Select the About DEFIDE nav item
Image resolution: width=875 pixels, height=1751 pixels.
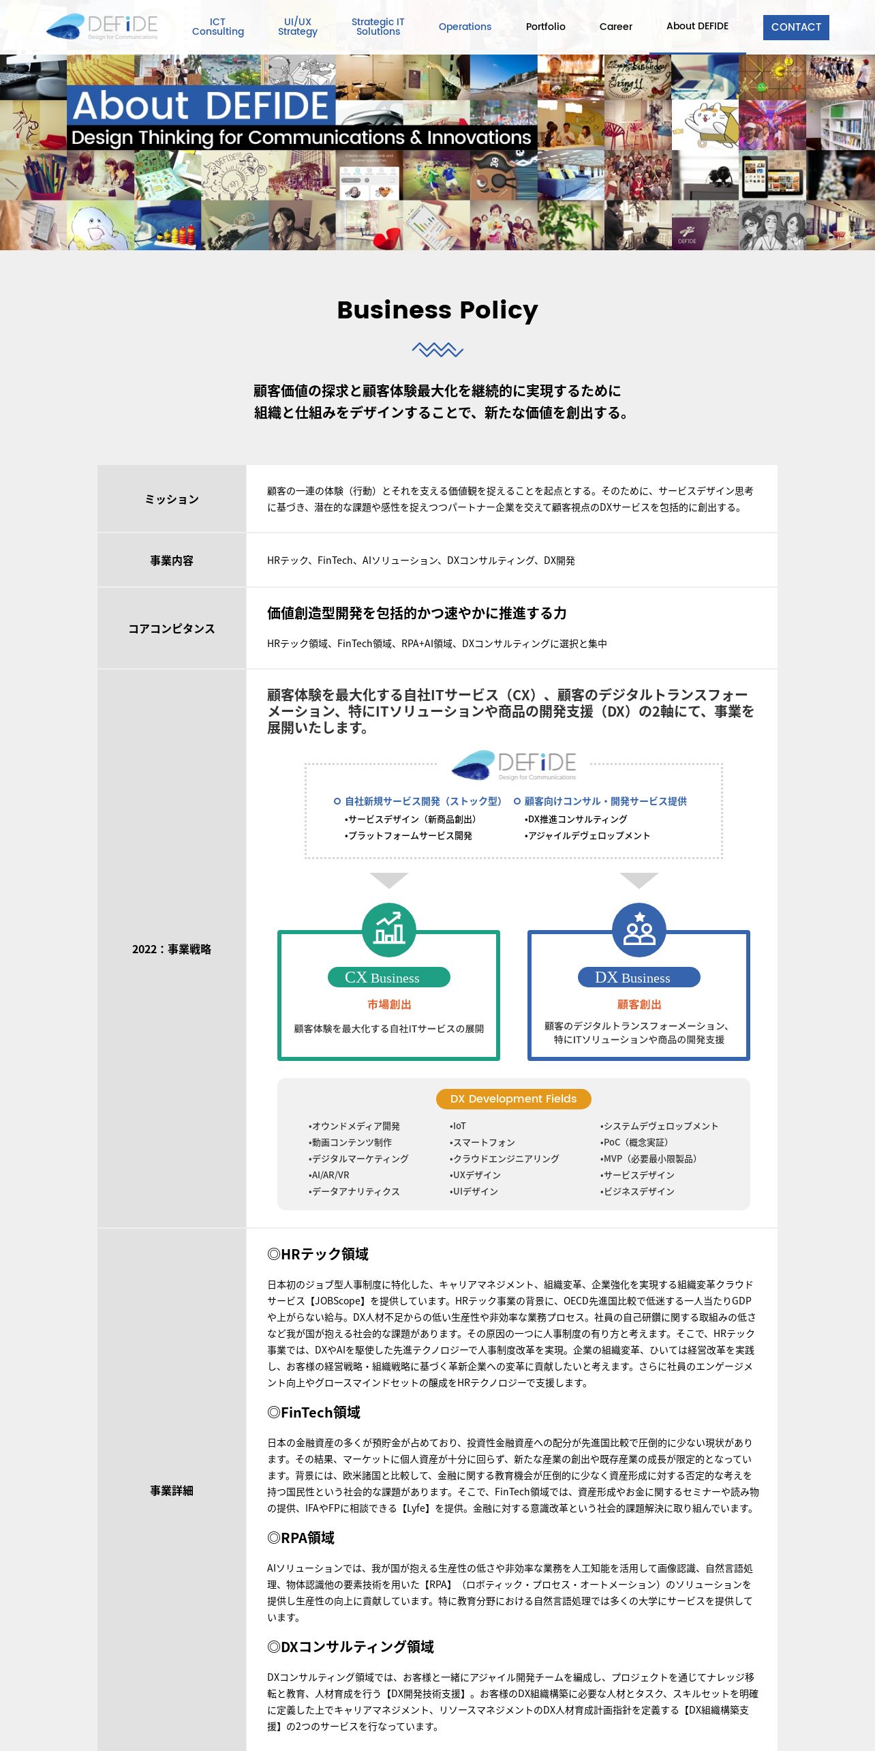pos(697,26)
